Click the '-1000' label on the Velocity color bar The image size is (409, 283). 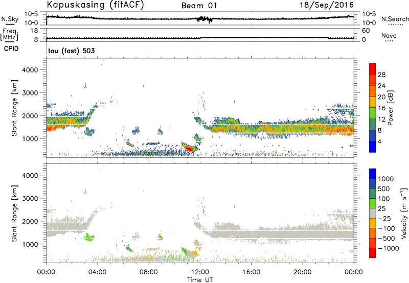[x=389, y=248]
